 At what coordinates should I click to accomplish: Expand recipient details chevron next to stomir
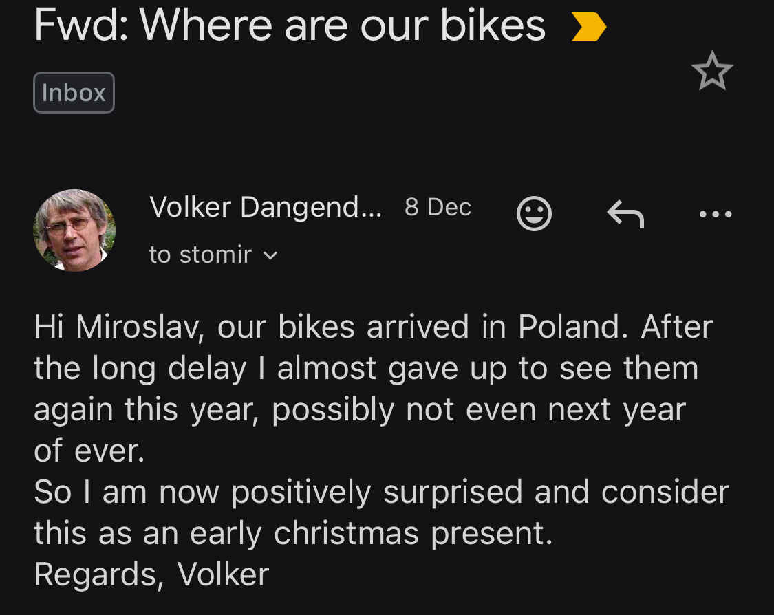click(x=271, y=255)
